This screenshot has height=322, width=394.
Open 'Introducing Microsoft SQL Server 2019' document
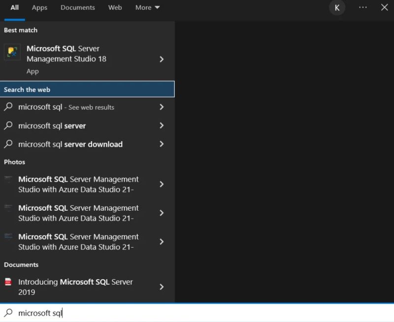tap(75, 287)
